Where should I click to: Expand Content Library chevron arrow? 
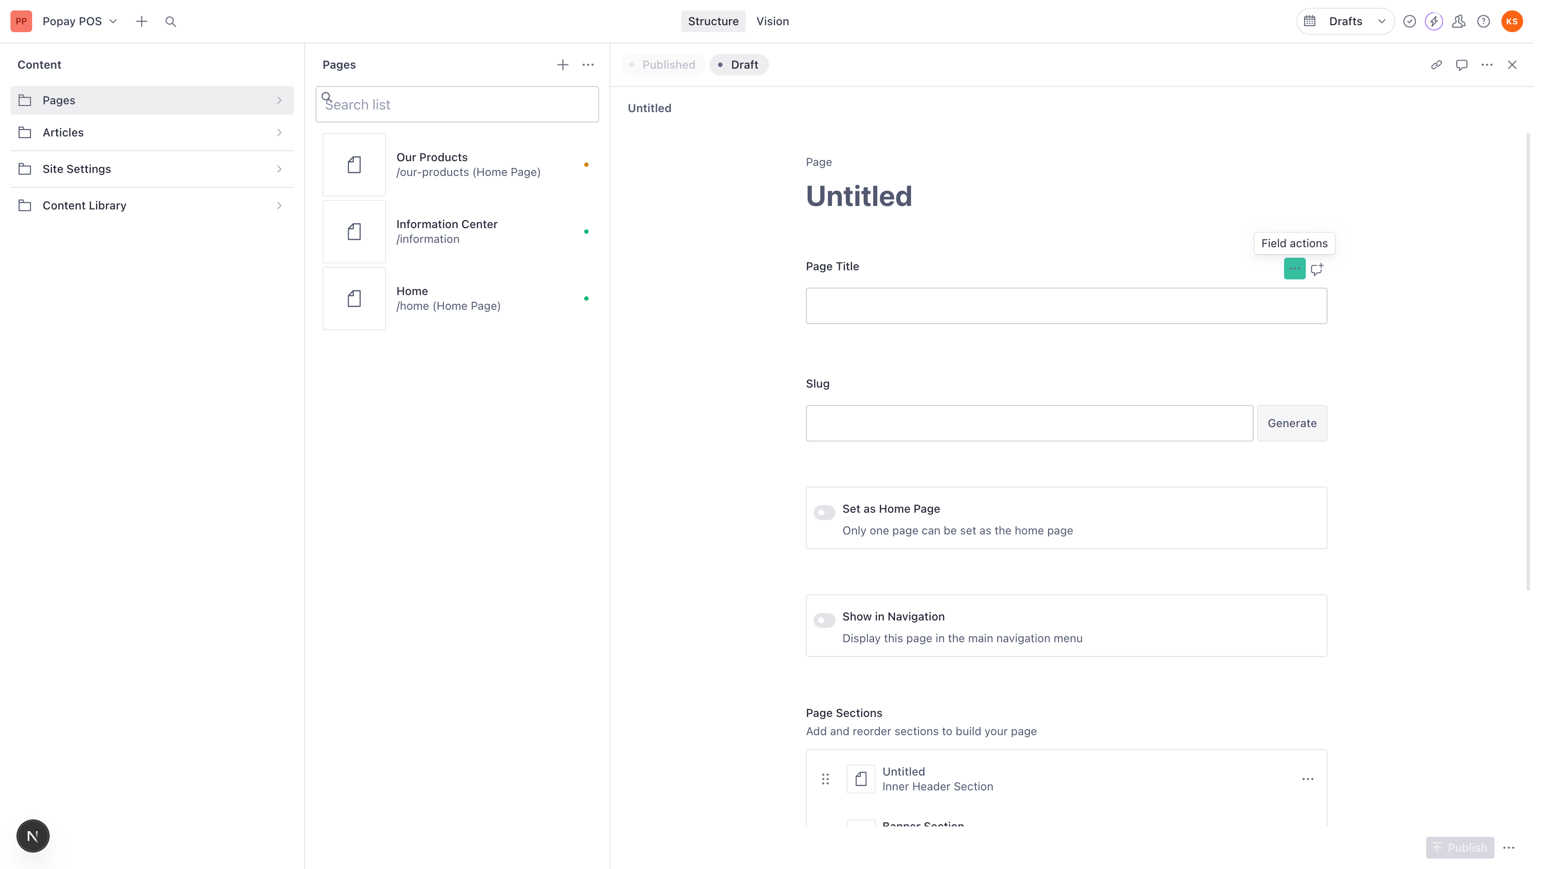[x=280, y=206]
